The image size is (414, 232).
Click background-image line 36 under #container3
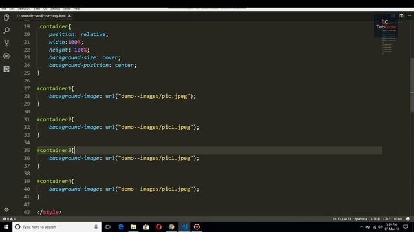coord(124,158)
